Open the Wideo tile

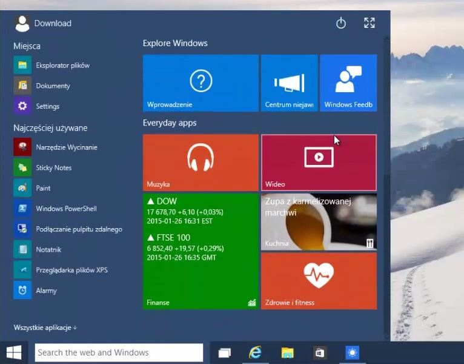point(319,163)
